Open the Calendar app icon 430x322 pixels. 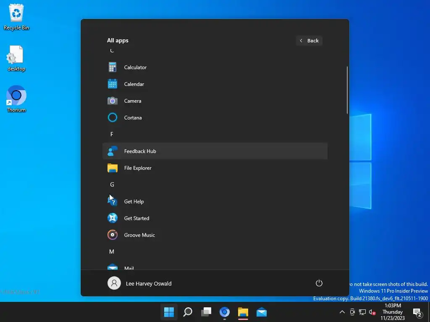coord(113,84)
